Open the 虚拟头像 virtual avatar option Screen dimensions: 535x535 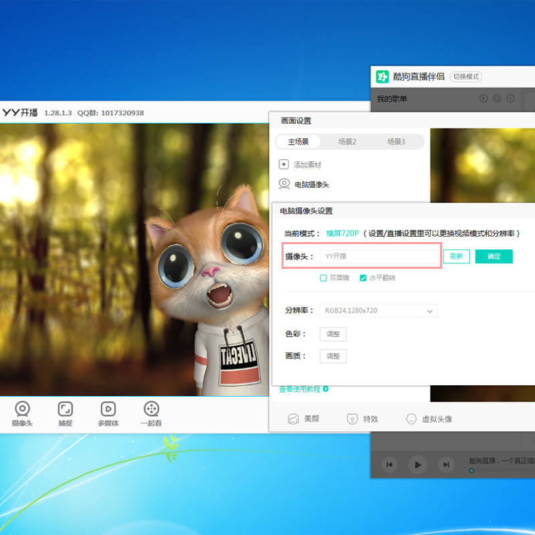pyautogui.click(x=429, y=419)
